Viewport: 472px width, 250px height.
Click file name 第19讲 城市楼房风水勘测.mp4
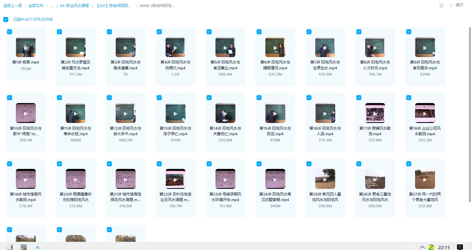[26, 197]
